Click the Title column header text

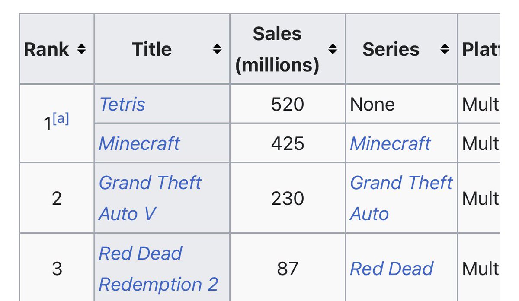pyautogui.click(x=152, y=49)
